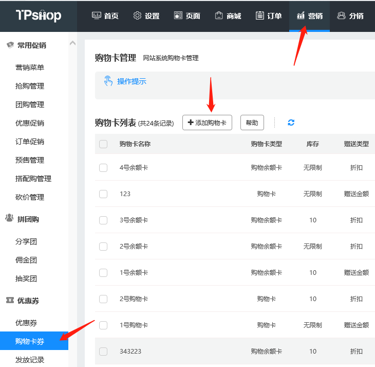Click the 优惠券 ticket icon section header

click(x=10, y=300)
